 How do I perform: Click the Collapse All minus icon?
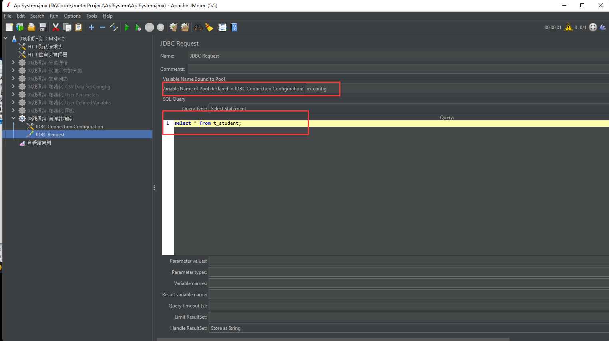pyautogui.click(x=103, y=27)
